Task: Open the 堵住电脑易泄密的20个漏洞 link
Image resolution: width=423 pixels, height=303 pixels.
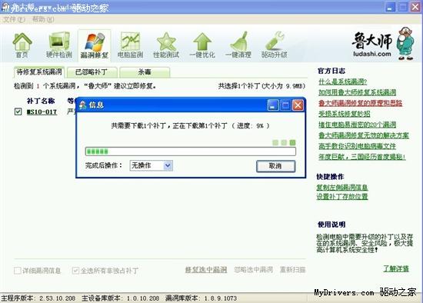Action: click(x=357, y=125)
